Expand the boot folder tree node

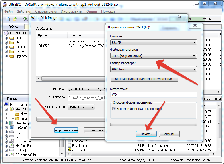pyautogui.click(x=6, y=38)
